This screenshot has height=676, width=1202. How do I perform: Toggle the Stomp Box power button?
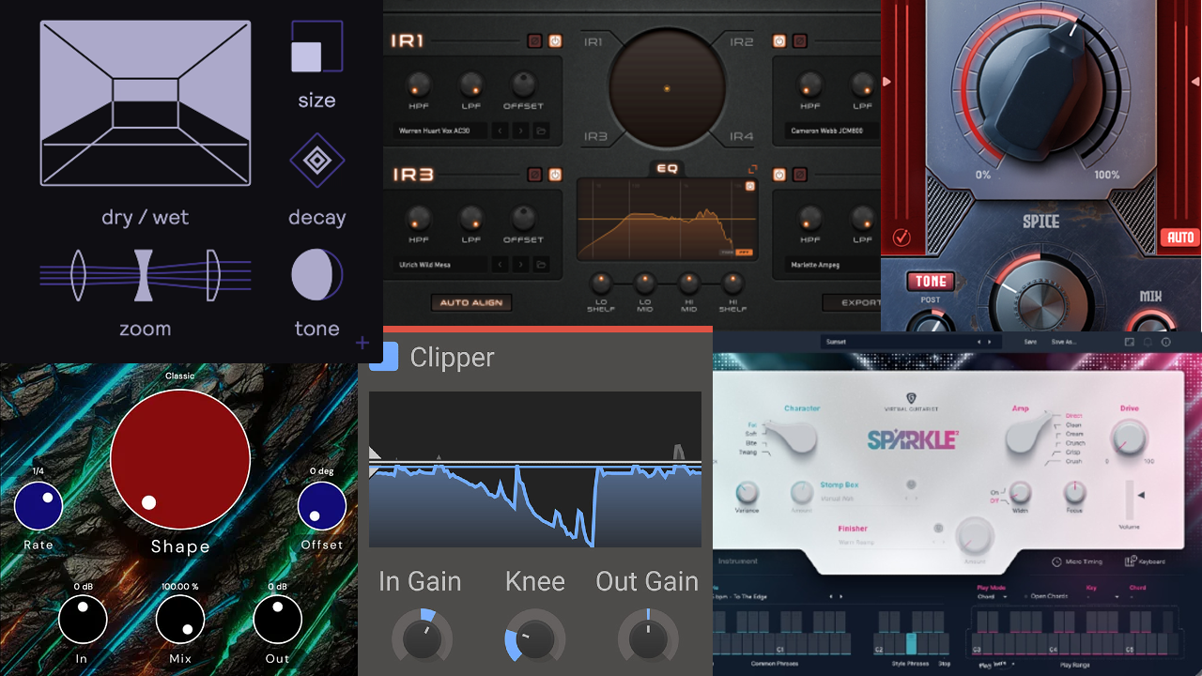click(909, 484)
